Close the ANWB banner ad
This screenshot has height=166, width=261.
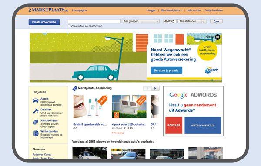click(x=217, y=37)
